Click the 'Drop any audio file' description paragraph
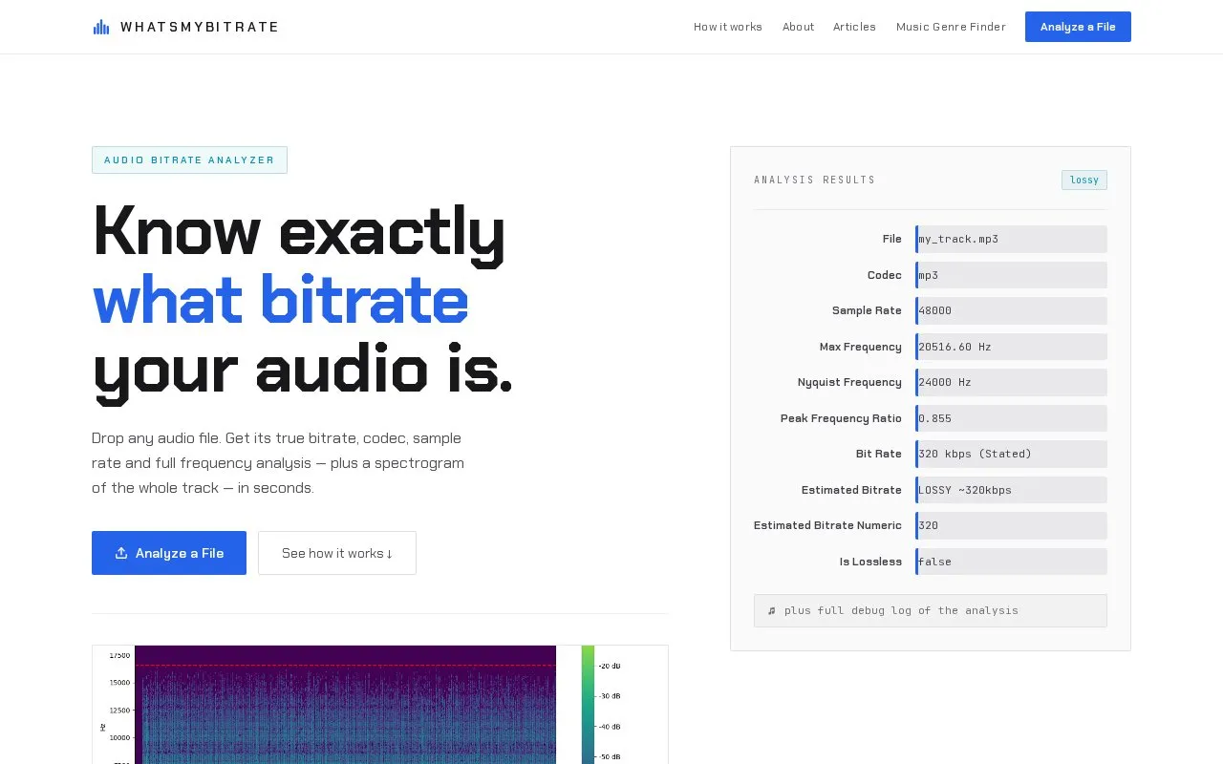This screenshot has width=1223, height=764. point(278,463)
